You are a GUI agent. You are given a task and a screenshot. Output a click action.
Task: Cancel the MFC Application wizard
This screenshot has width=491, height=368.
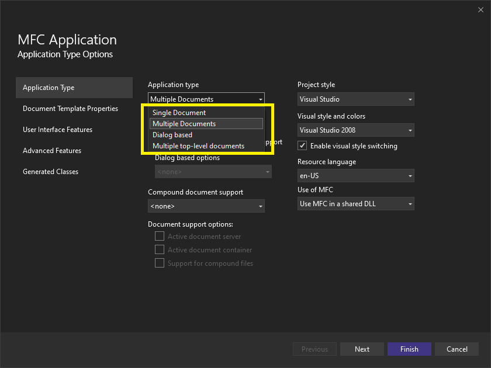(457, 349)
